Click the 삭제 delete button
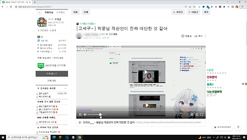The width and height of the screenshot is (247, 140). 85,12
